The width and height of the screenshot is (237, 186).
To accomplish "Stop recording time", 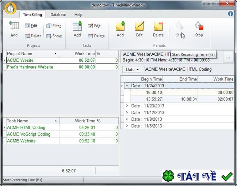I will pyautogui.click(x=199, y=29).
